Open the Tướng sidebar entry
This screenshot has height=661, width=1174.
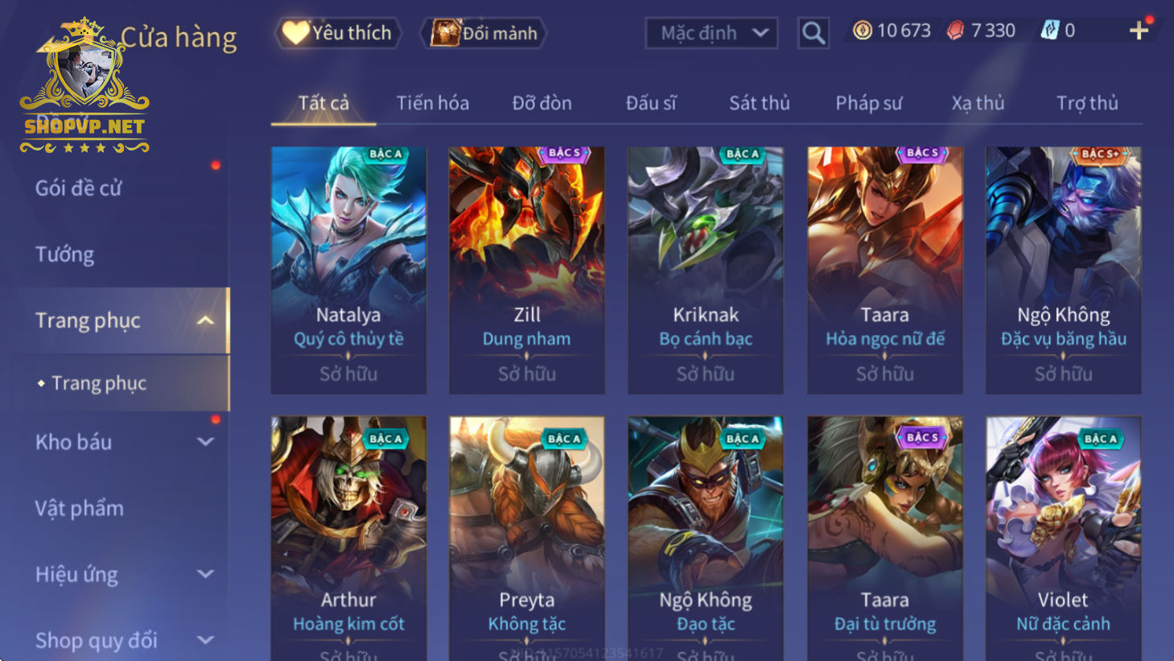[x=64, y=254]
